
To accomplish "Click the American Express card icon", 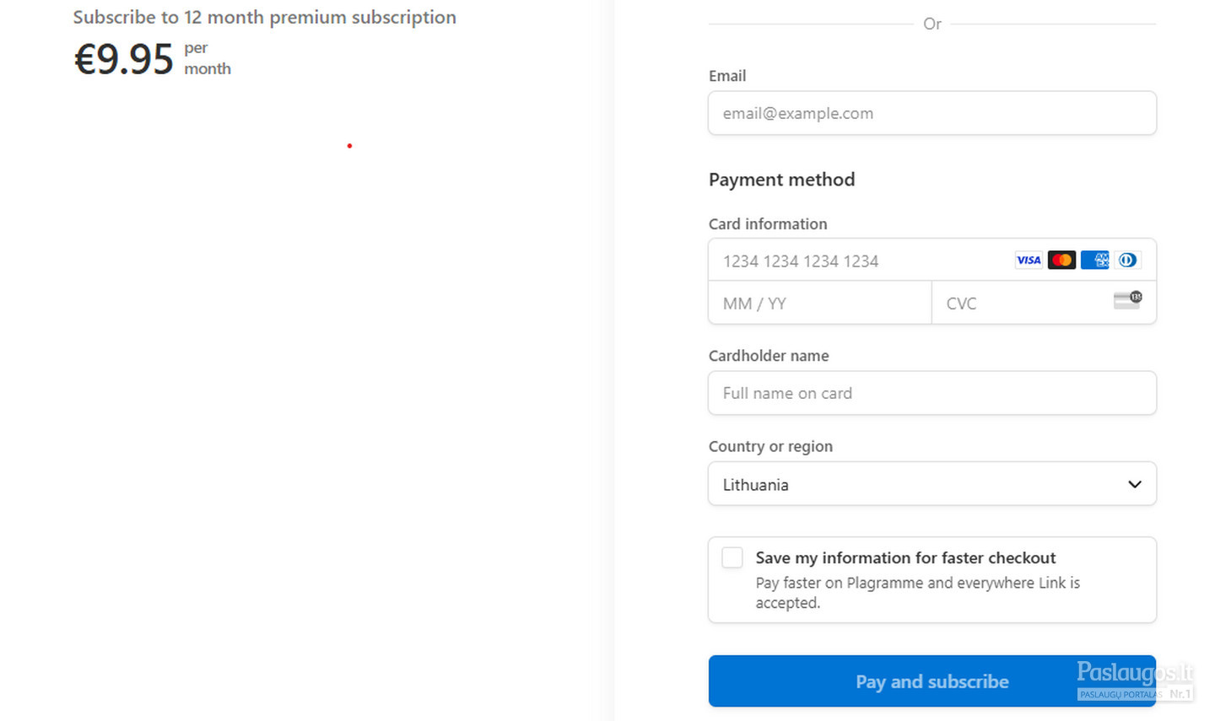I will [x=1095, y=260].
